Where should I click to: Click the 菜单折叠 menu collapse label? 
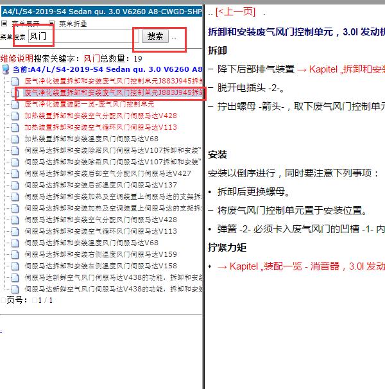(x=73, y=24)
